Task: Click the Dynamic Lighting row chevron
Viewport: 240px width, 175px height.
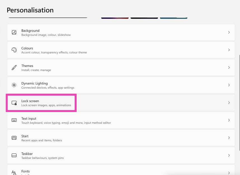Action: [x=229, y=85]
